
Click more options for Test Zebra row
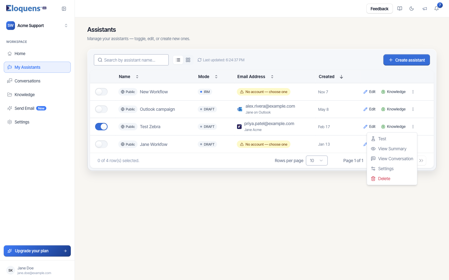click(413, 127)
